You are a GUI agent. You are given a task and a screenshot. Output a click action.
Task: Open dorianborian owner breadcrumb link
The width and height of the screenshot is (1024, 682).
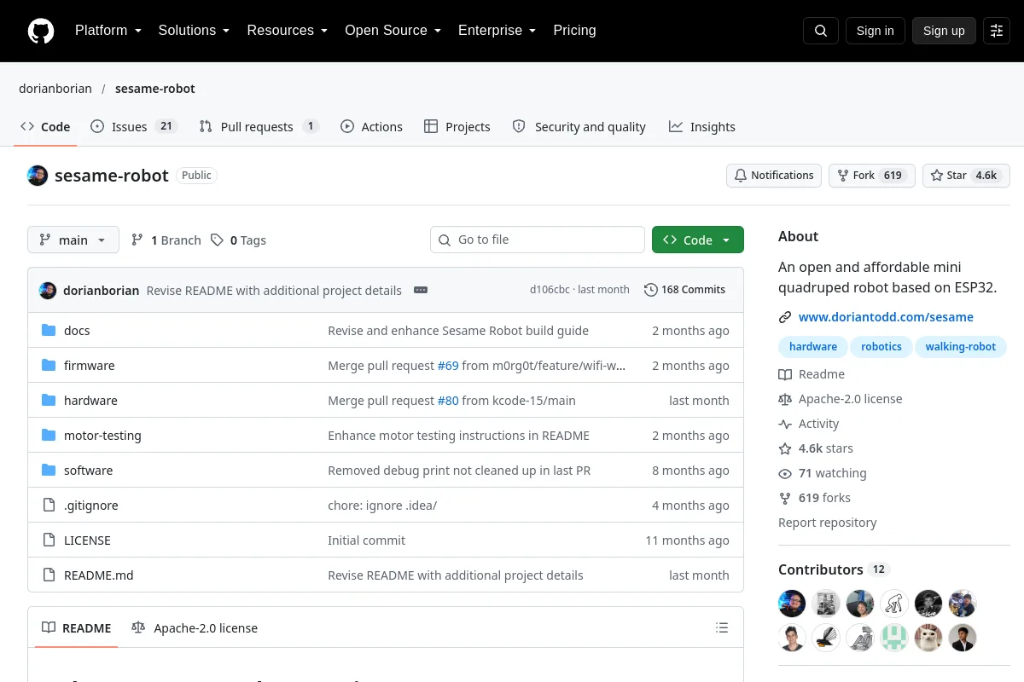[55, 89]
